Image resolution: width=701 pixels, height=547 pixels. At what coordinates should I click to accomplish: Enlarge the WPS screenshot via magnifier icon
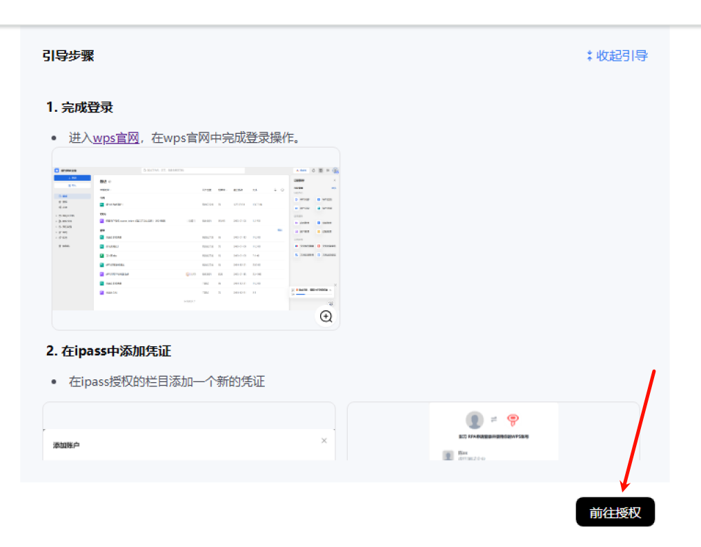[x=326, y=317]
